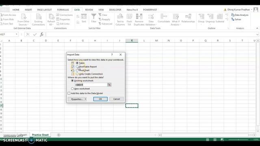
Task: Click inside the formula bar
Action: click(151, 34)
